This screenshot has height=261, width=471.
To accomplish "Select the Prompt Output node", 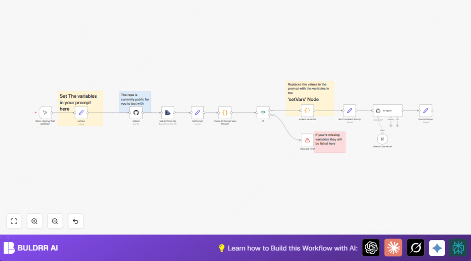I will pyautogui.click(x=425, y=111).
